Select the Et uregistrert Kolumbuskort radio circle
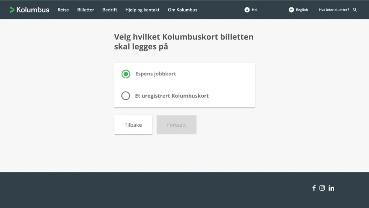This screenshot has width=369, height=208. point(126,96)
